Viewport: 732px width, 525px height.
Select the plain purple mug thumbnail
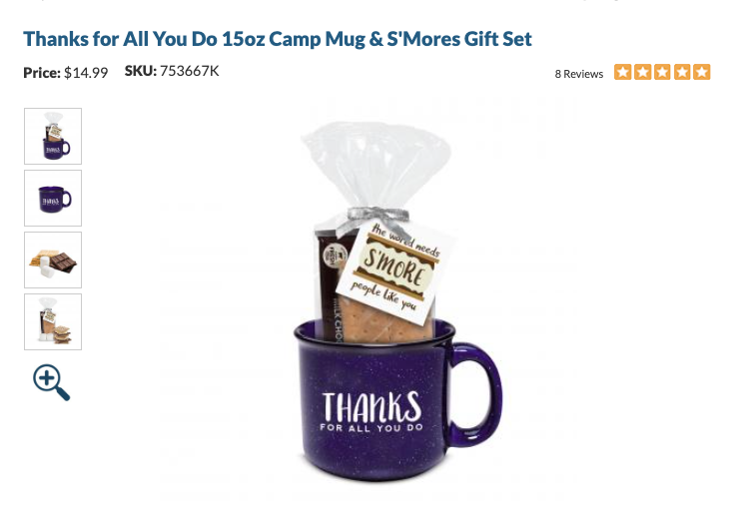point(53,199)
